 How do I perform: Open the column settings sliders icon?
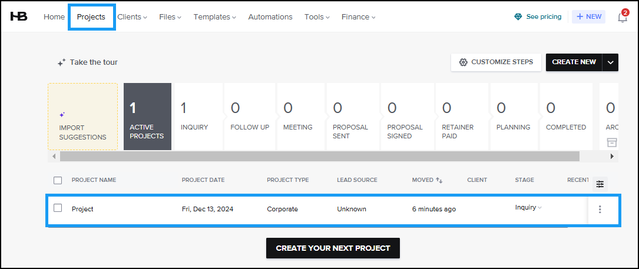pyautogui.click(x=600, y=184)
